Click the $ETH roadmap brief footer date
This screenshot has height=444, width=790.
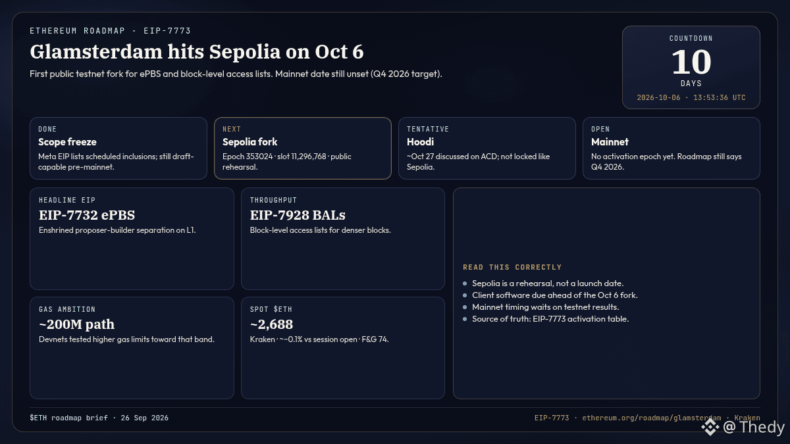pyautogui.click(x=99, y=418)
